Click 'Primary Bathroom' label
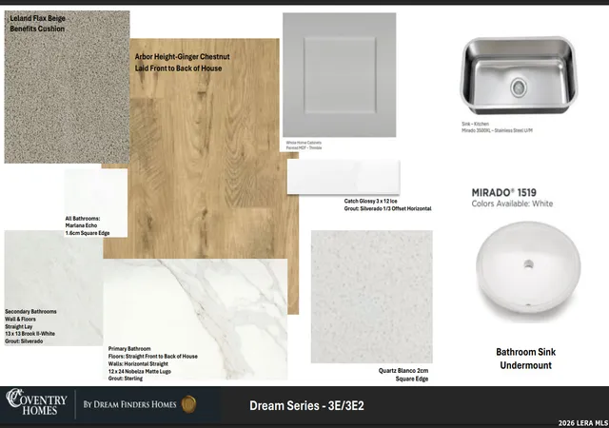 (x=129, y=349)
